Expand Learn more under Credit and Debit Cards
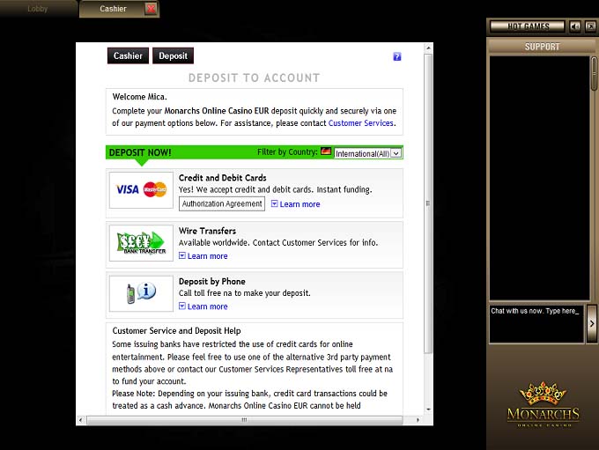 coord(295,204)
